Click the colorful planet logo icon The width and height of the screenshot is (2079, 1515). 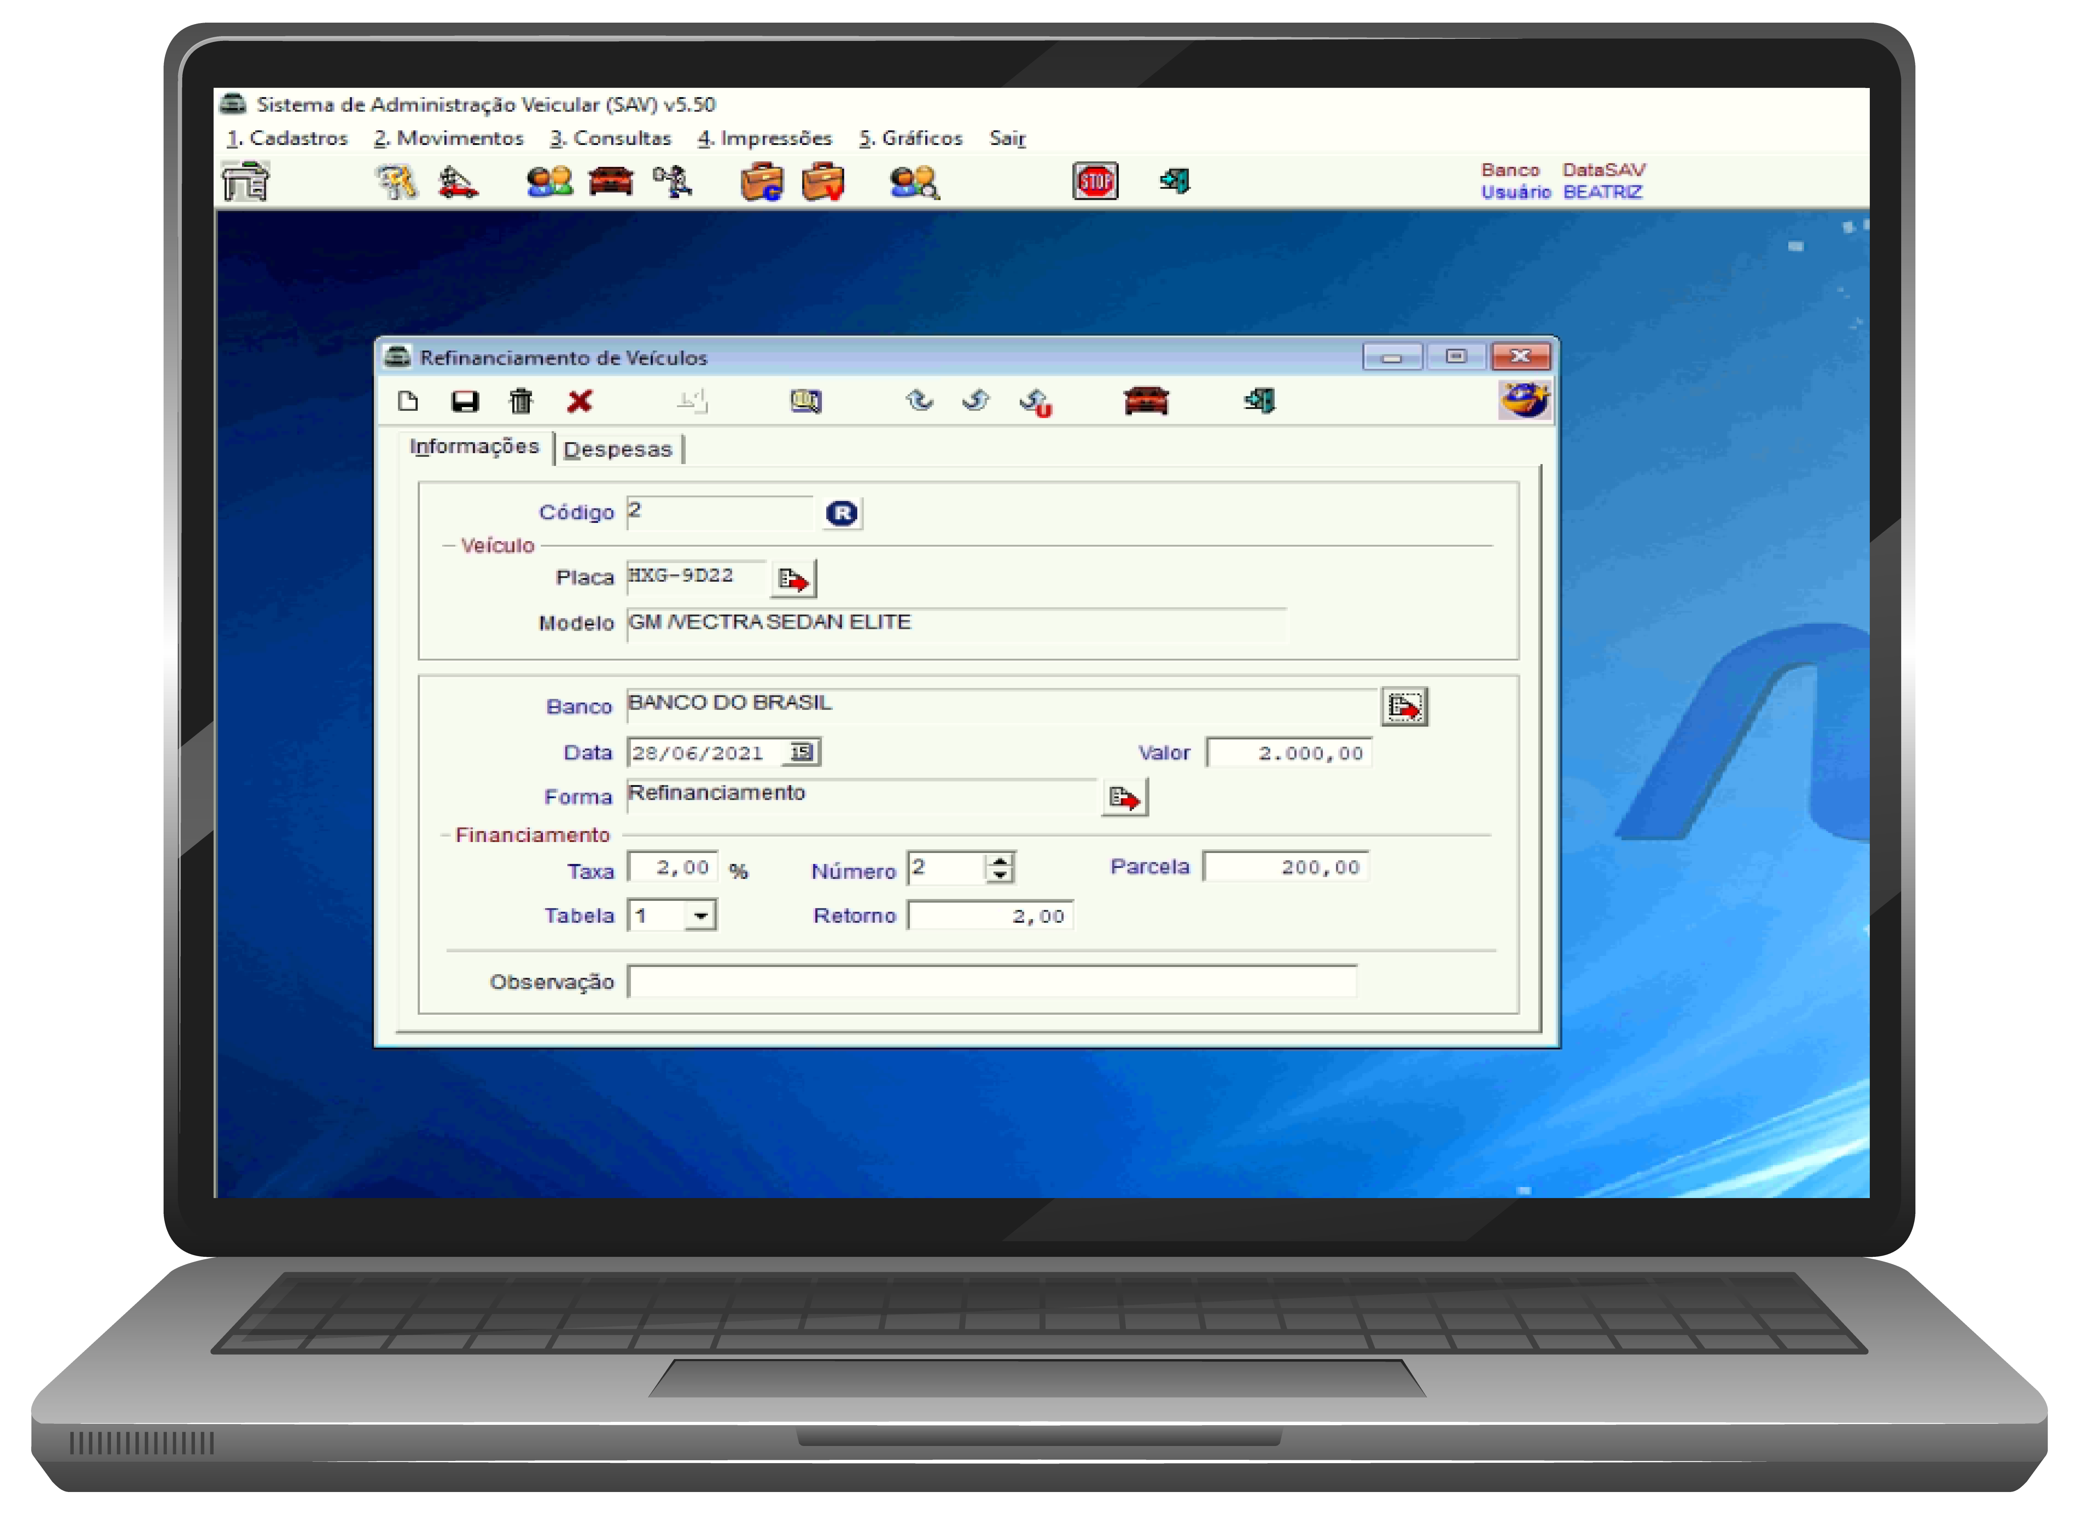[1525, 401]
